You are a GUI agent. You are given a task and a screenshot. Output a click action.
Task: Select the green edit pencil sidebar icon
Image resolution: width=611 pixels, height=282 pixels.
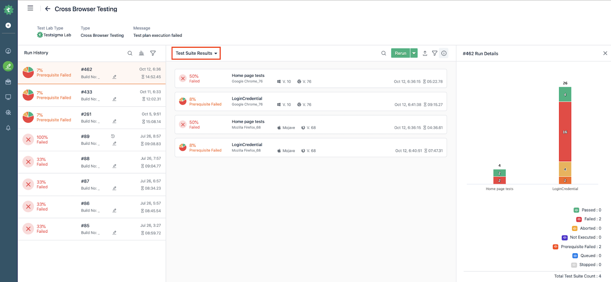[8, 66]
